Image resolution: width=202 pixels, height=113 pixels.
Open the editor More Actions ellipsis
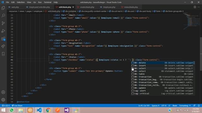pyautogui.click(x=199, y=7)
